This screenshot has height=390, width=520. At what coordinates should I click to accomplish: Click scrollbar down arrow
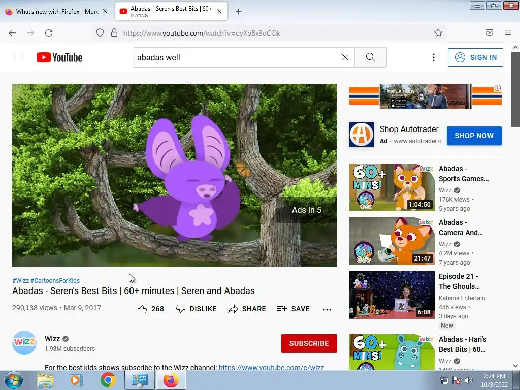[x=516, y=366]
